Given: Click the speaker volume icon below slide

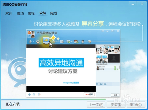Looking at the screenshot, I should 34,94.
